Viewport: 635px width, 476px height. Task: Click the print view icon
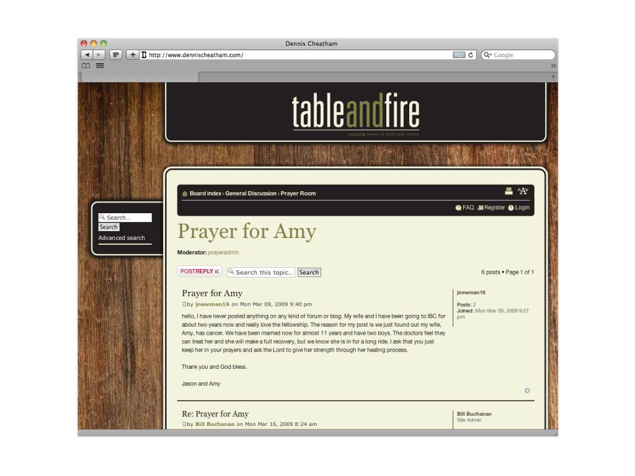508,191
